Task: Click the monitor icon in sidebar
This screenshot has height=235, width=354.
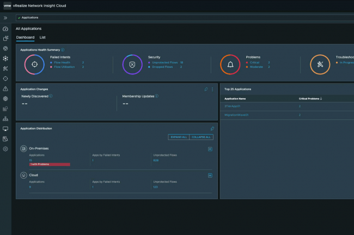Action: 5,129
